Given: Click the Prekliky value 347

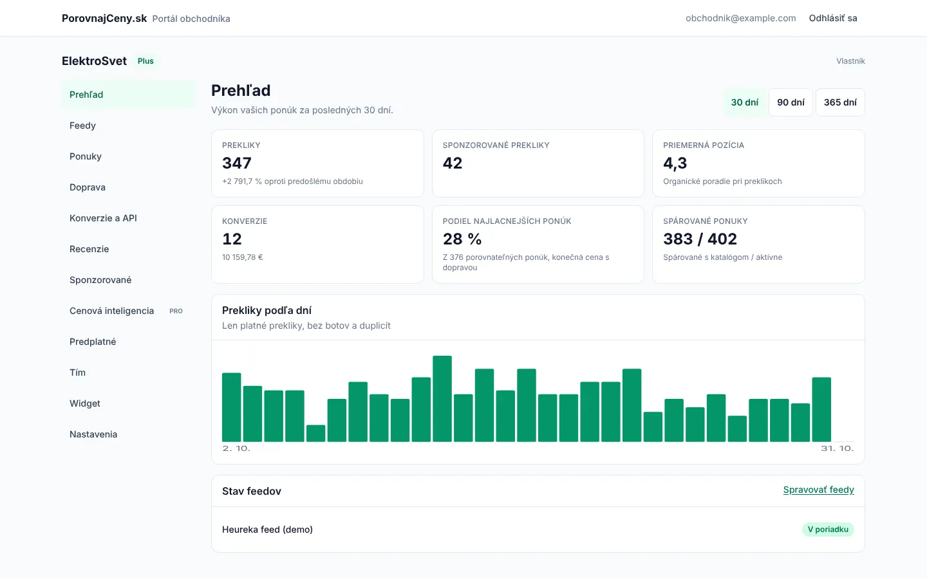Looking at the screenshot, I should (237, 163).
